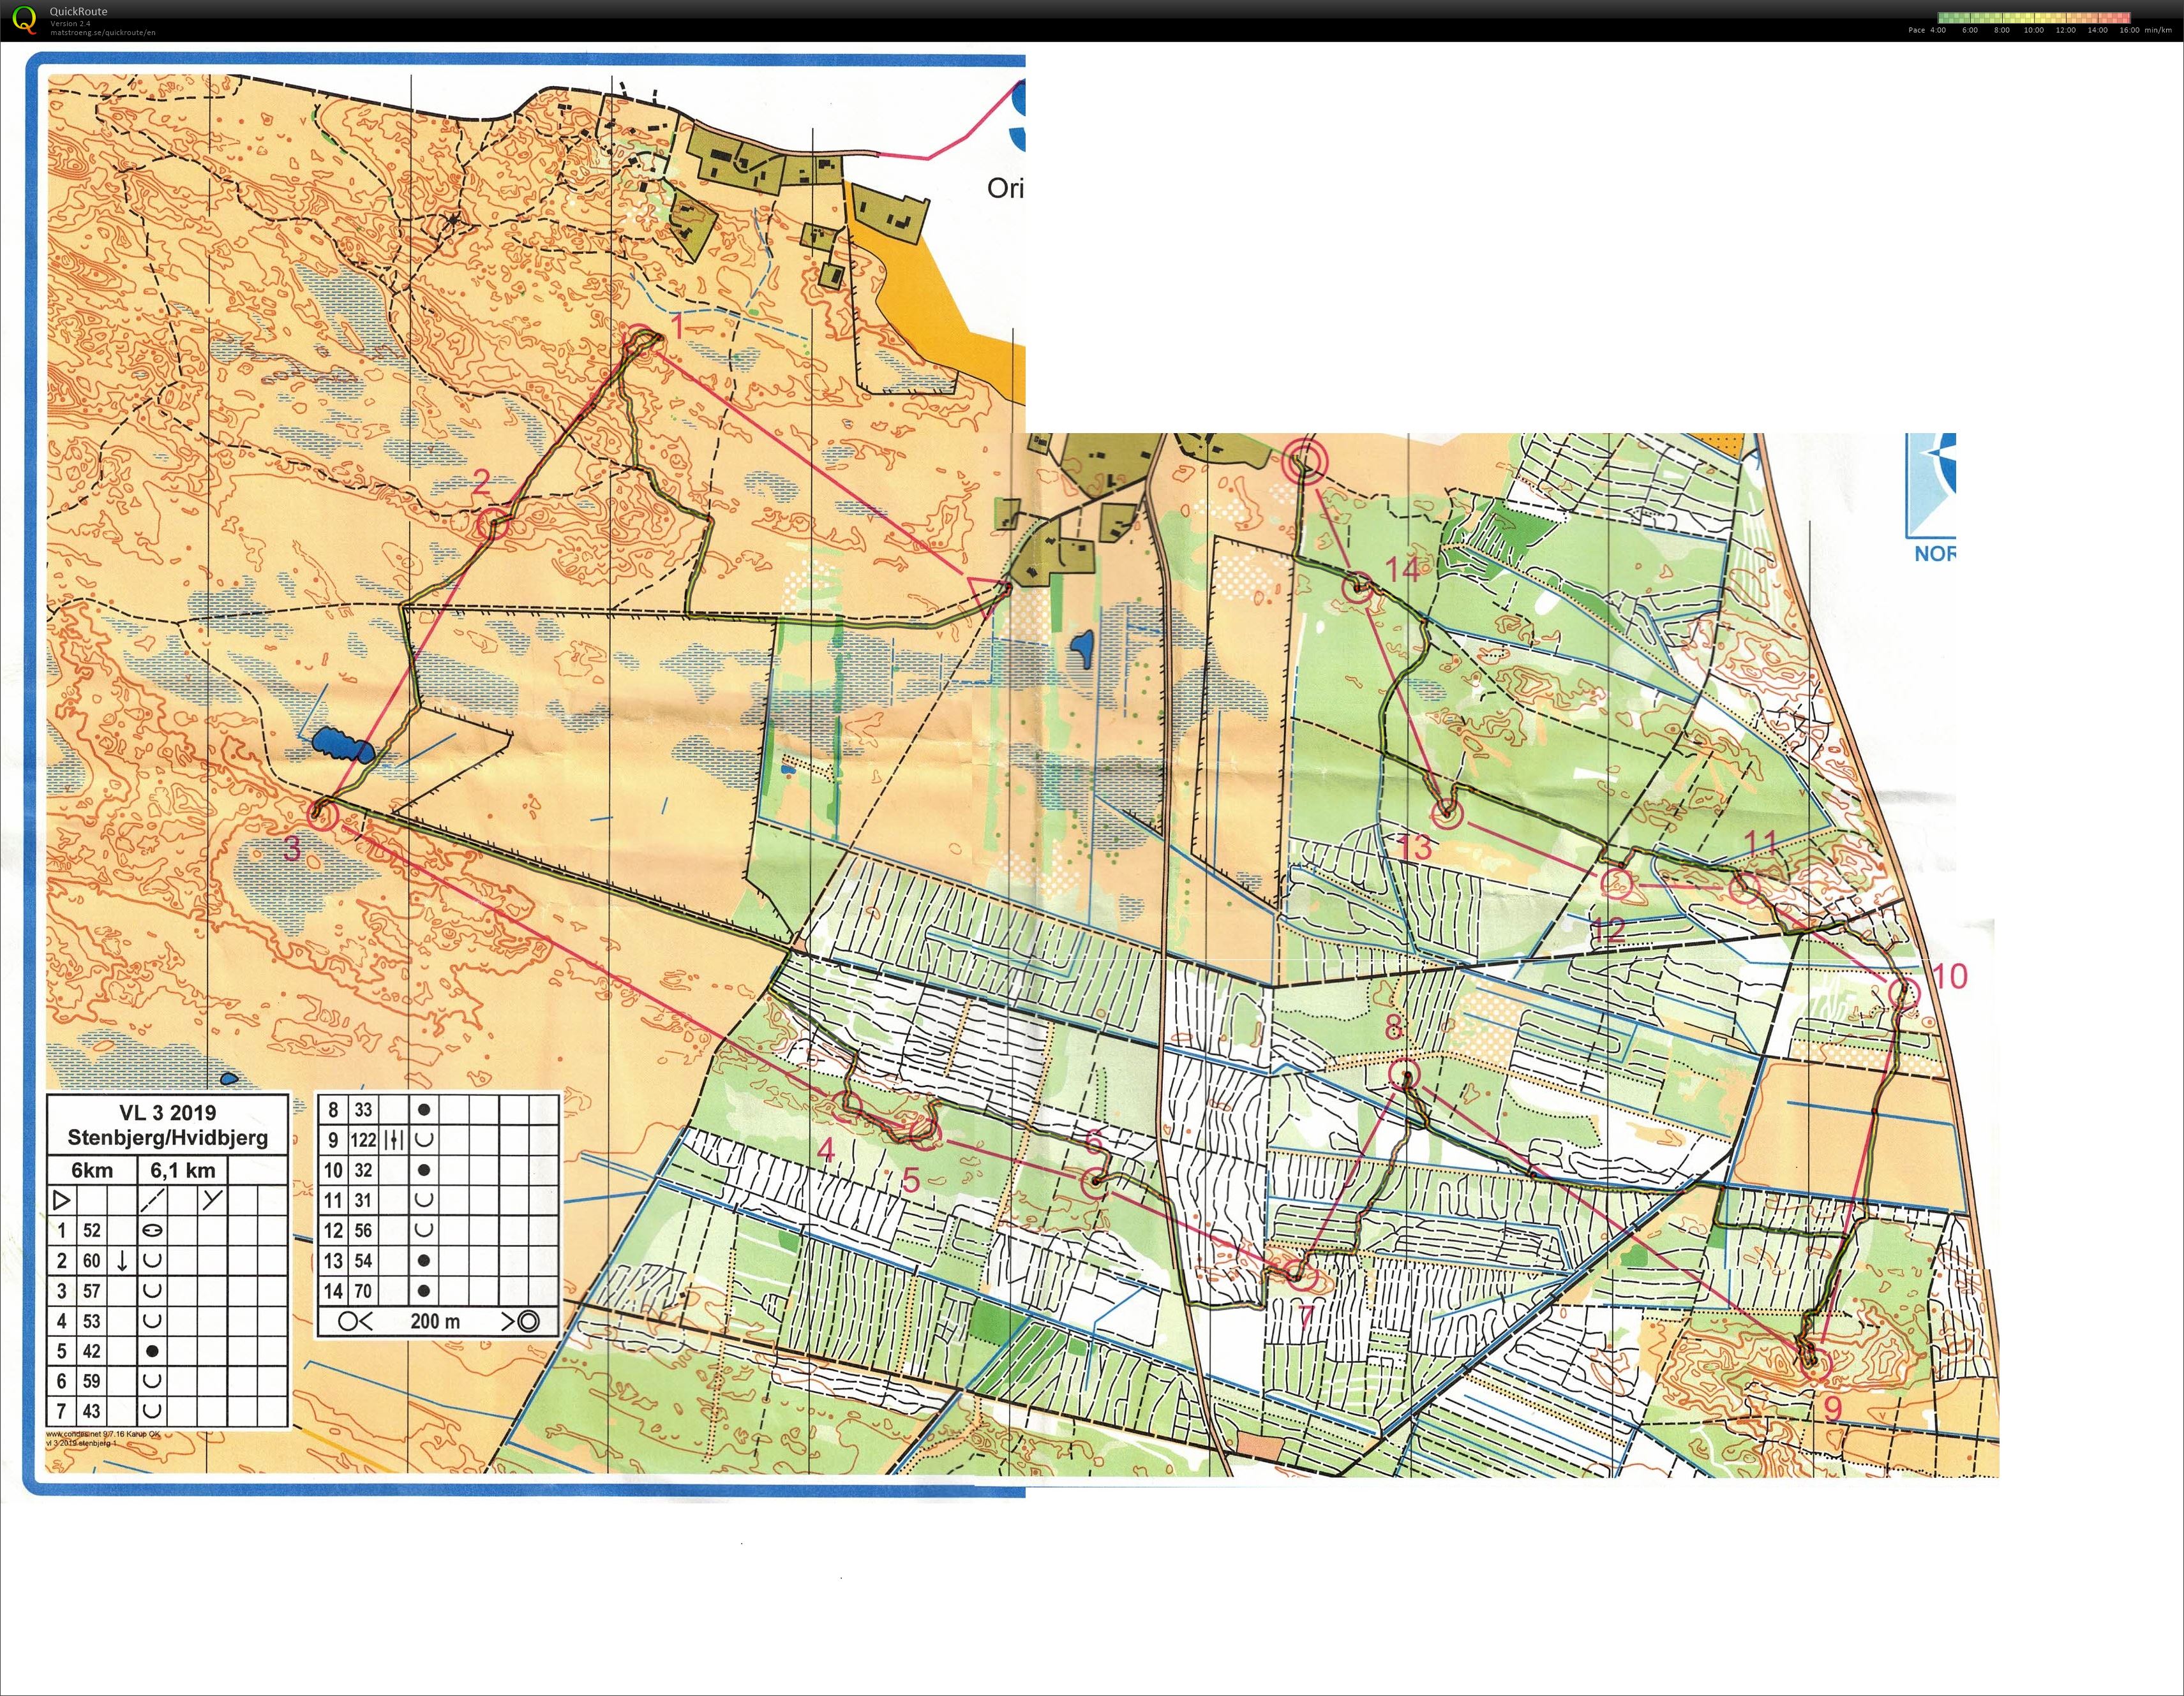This screenshot has width=2184, height=1696.
Task: Click the knoll dot symbol in row 5
Action: [153, 1350]
